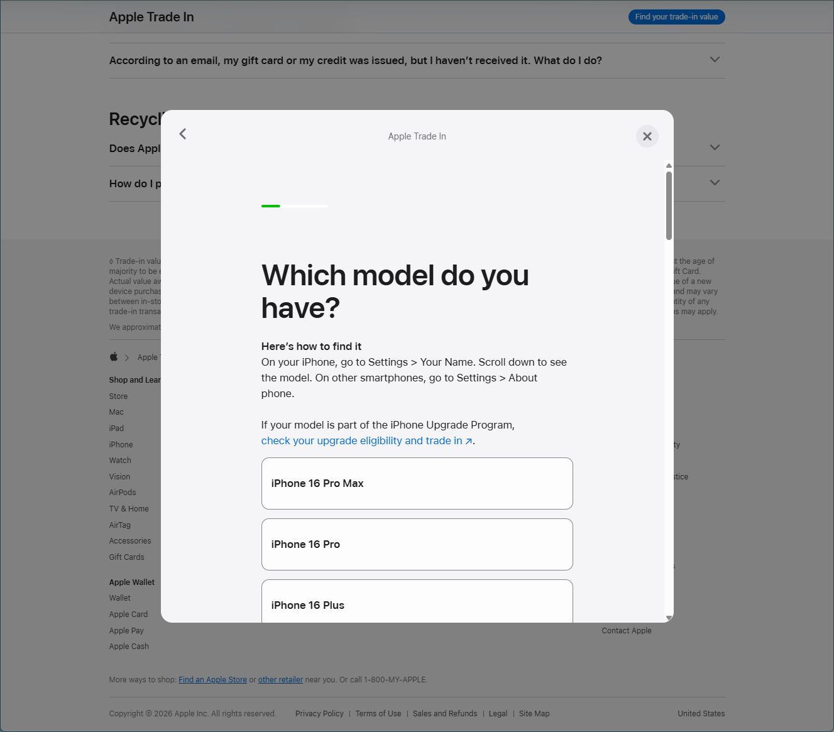Click the back chevron in the dialog
Viewport: 834px width, 732px height.
(183, 134)
